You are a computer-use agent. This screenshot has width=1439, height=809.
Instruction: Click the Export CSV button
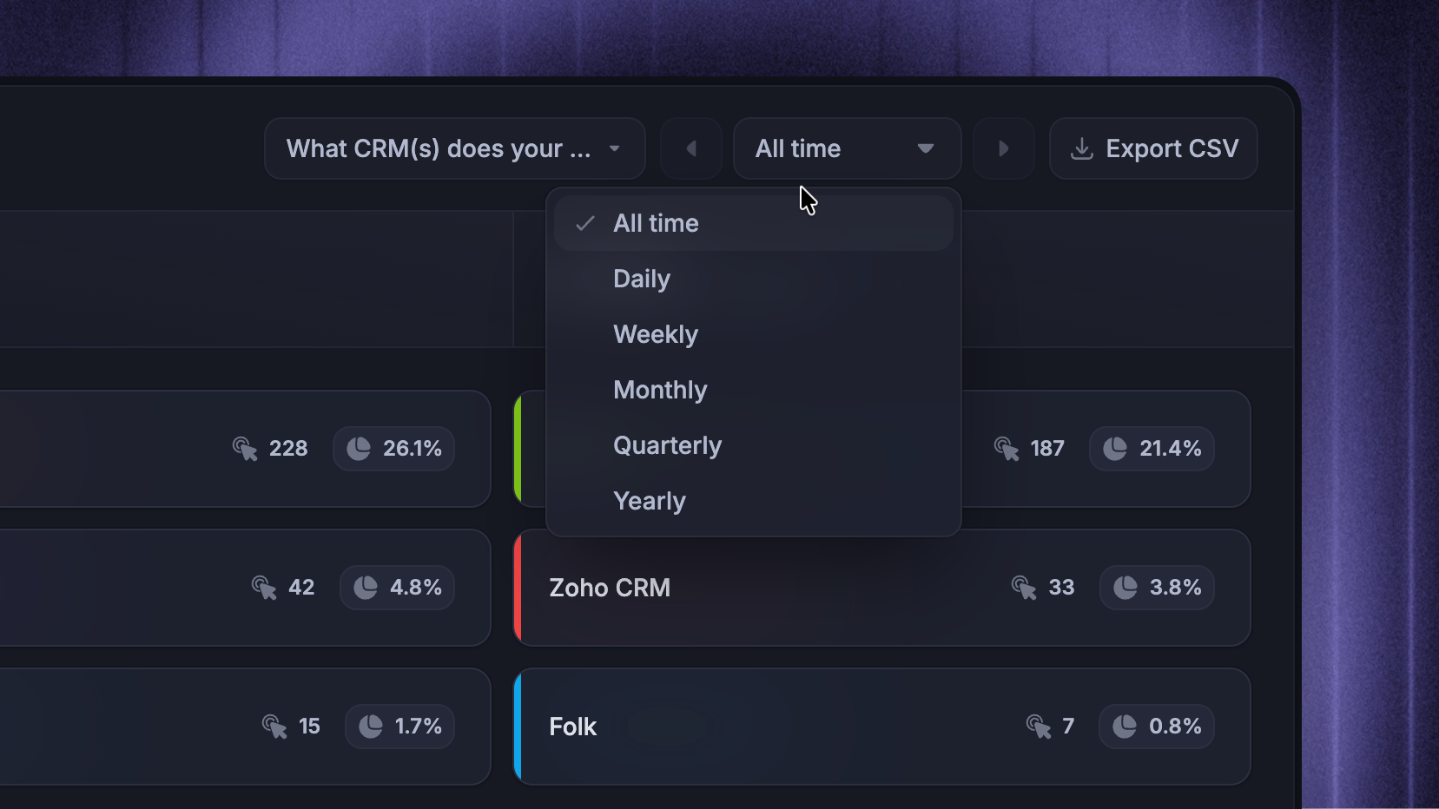1154,148
